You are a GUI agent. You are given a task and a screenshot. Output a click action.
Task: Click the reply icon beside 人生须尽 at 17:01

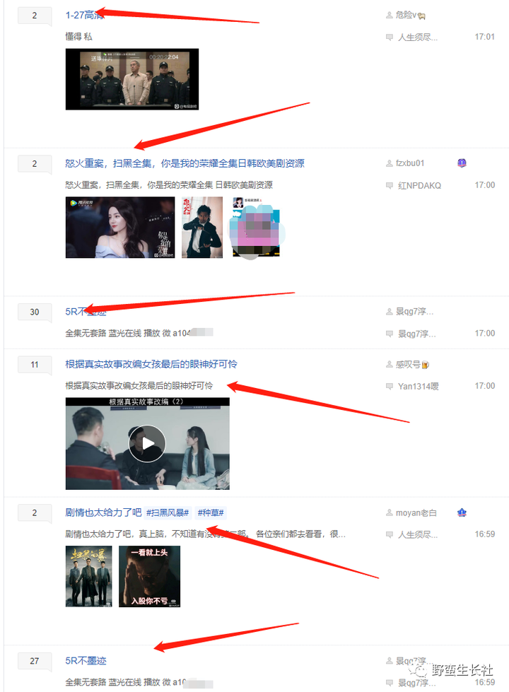click(x=390, y=37)
